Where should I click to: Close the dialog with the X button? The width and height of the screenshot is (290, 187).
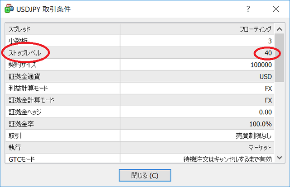(x=276, y=9)
